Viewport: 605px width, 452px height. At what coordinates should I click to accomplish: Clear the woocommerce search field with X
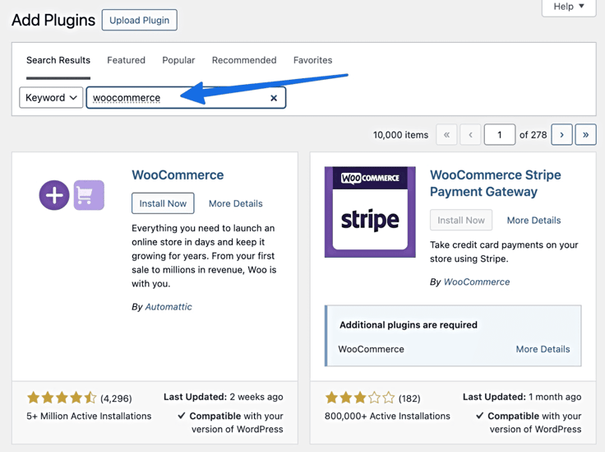click(x=274, y=98)
